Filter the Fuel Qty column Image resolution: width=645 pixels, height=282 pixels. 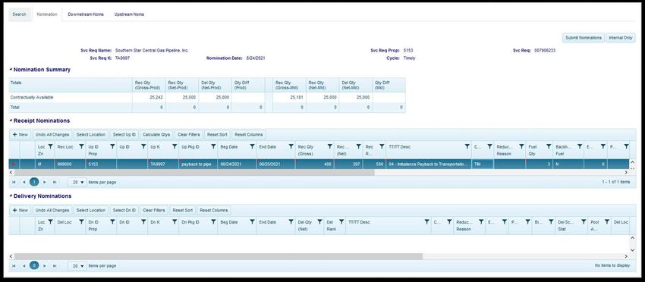click(549, 146)
